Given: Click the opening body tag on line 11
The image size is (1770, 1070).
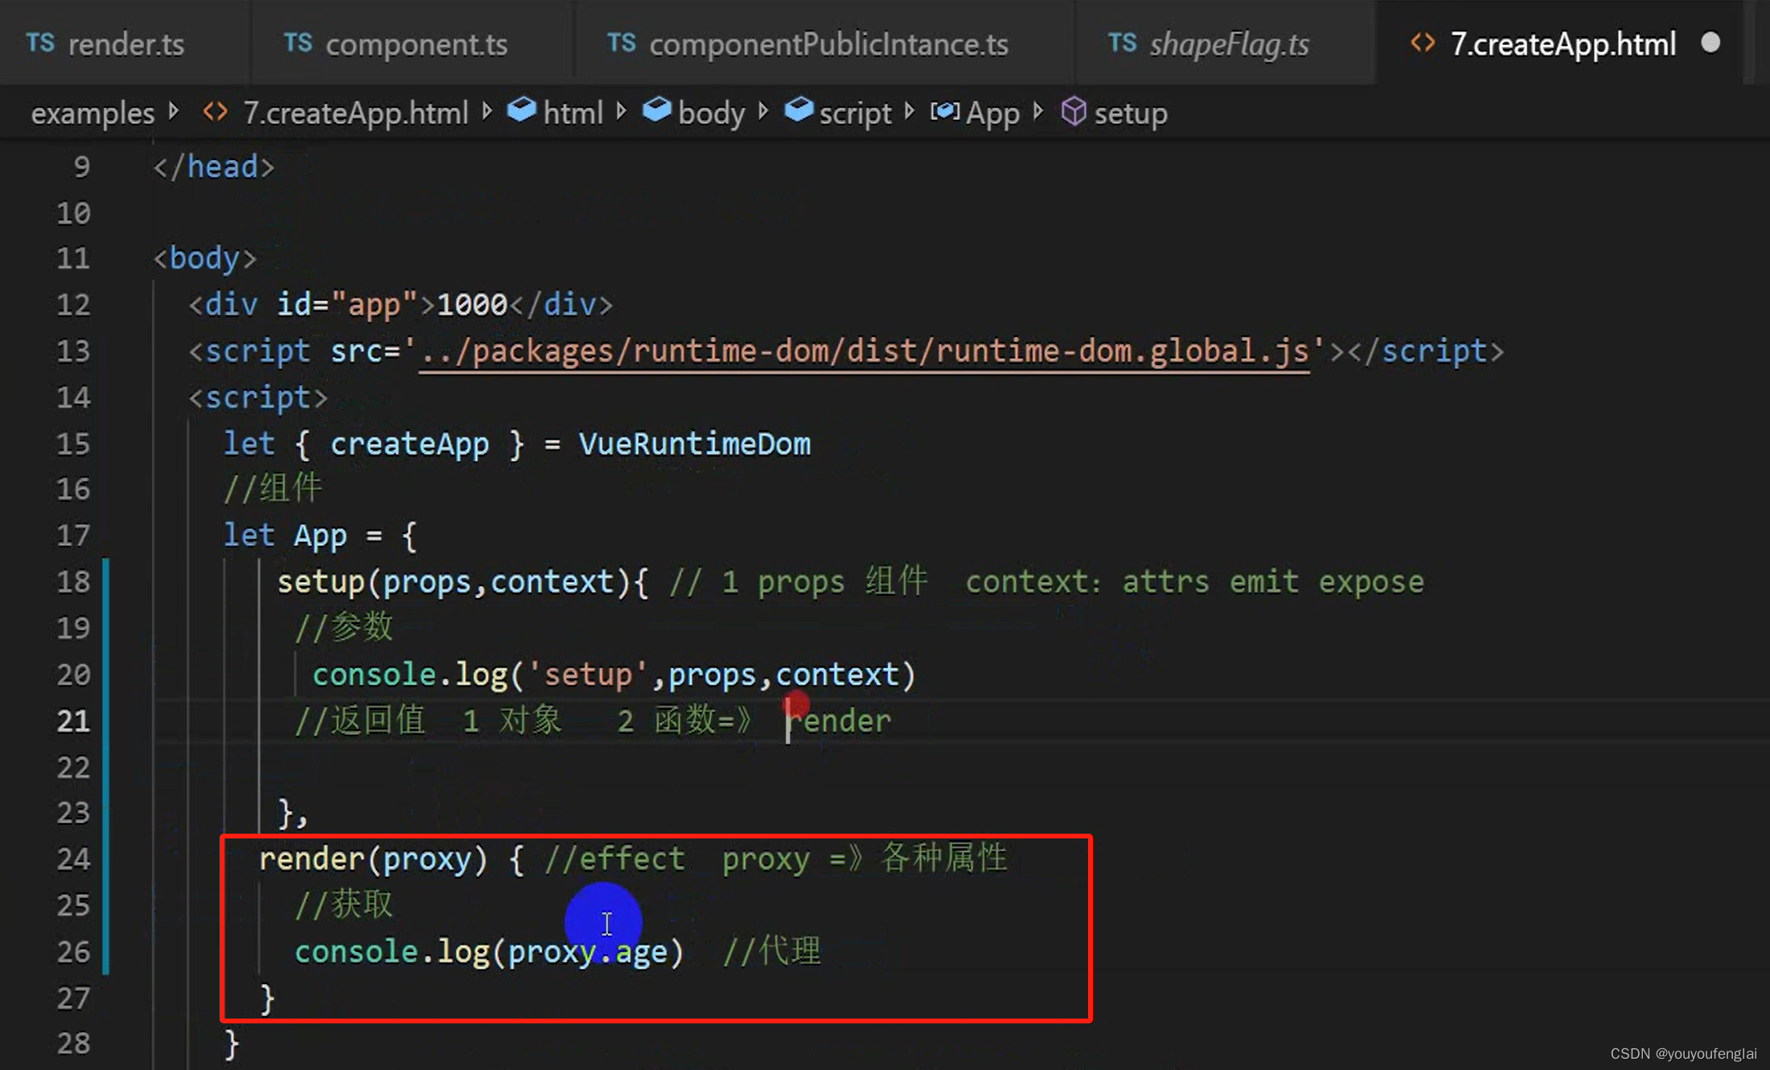Looking at the screenshot, I should [x=205, y=259].
